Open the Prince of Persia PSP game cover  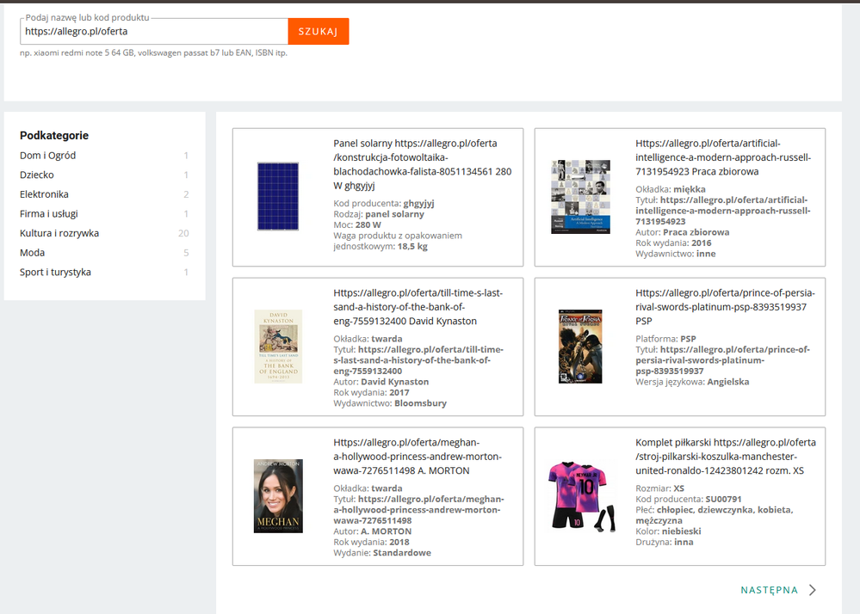[x=580, y=347]
